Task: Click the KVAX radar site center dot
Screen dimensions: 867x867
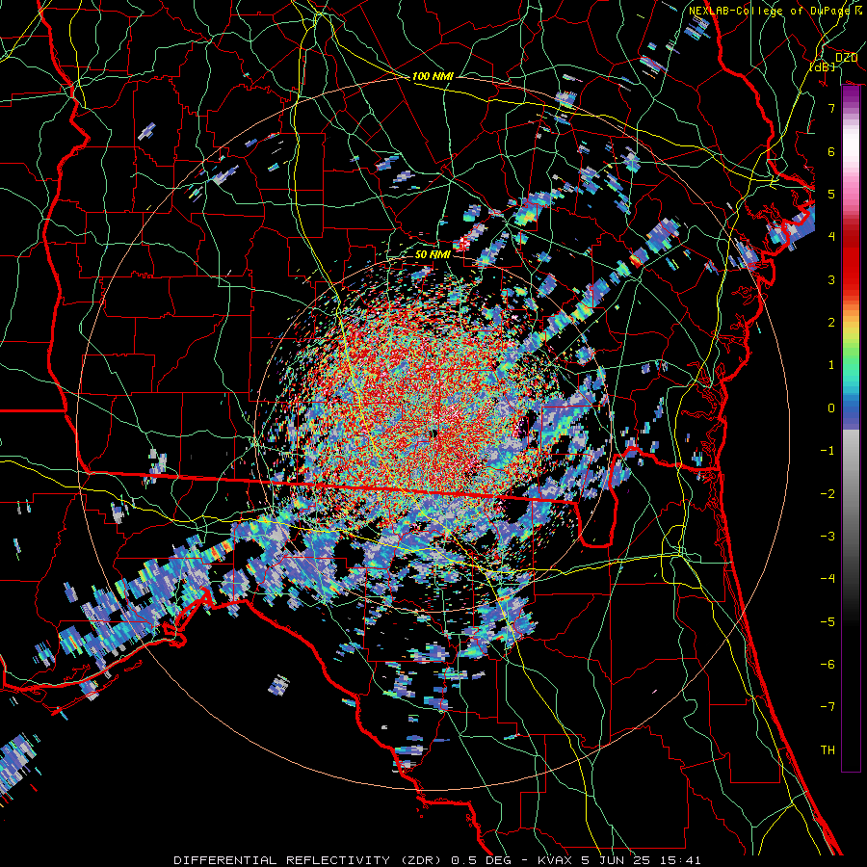Action: coord(433,434)
